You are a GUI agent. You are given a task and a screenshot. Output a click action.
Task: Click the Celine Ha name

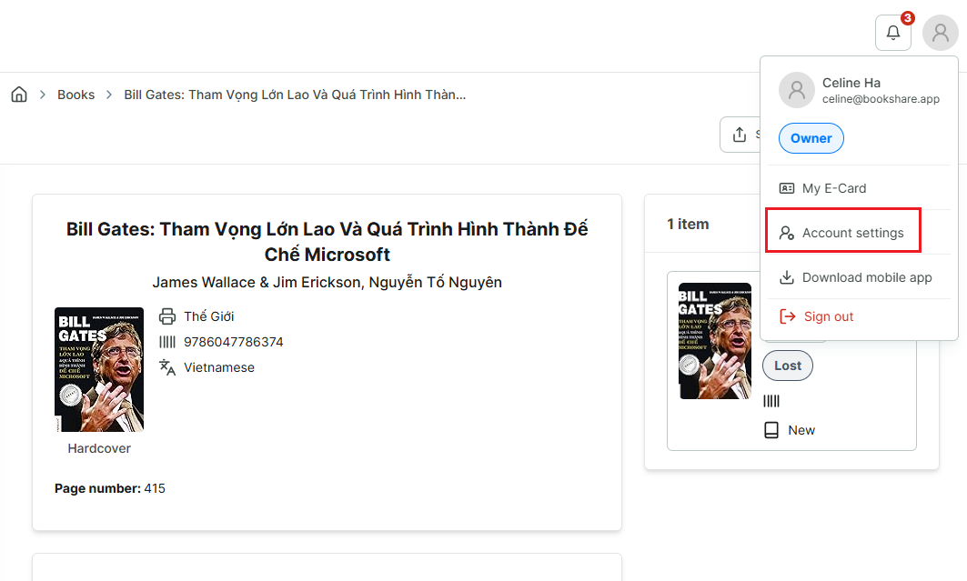point(851,83)
